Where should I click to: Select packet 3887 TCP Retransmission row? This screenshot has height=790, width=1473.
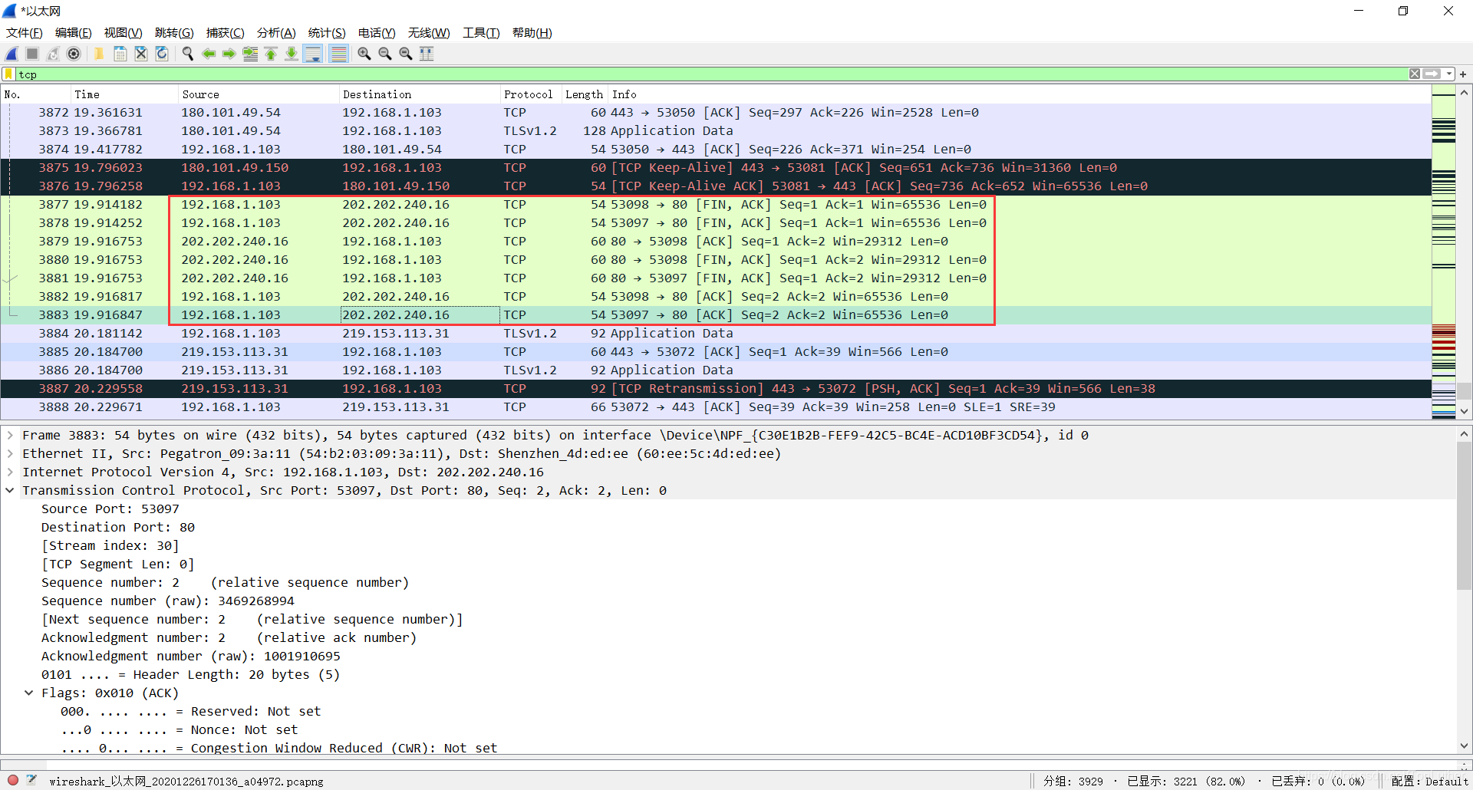coord(716,389)
